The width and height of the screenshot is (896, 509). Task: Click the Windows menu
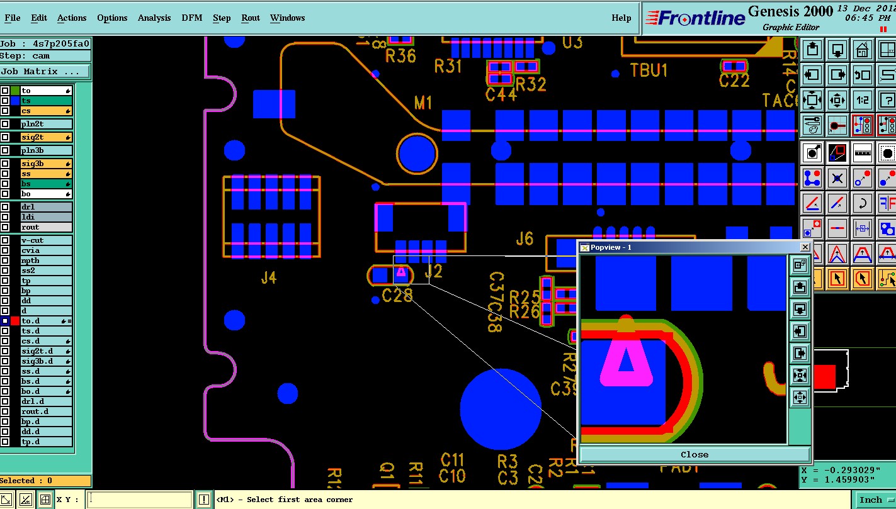coord(287,18)
